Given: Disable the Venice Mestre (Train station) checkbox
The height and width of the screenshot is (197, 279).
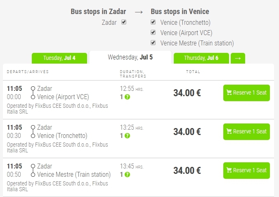Looking at the screenshot, I should point(153,43).
